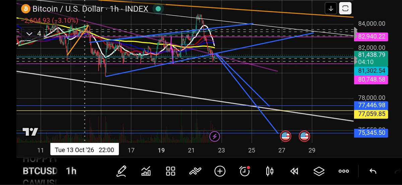
Task: Tap the Tue 13 Oct '26 22:00 date label
Action: (x=84, y=150)
